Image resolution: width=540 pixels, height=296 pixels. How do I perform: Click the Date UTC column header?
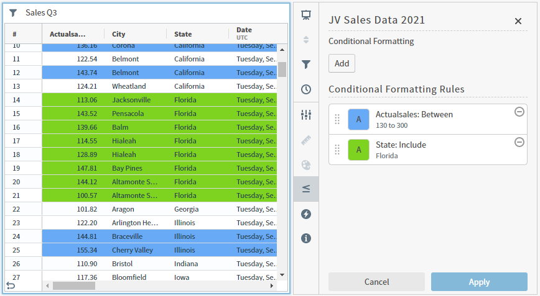point(258,34)
